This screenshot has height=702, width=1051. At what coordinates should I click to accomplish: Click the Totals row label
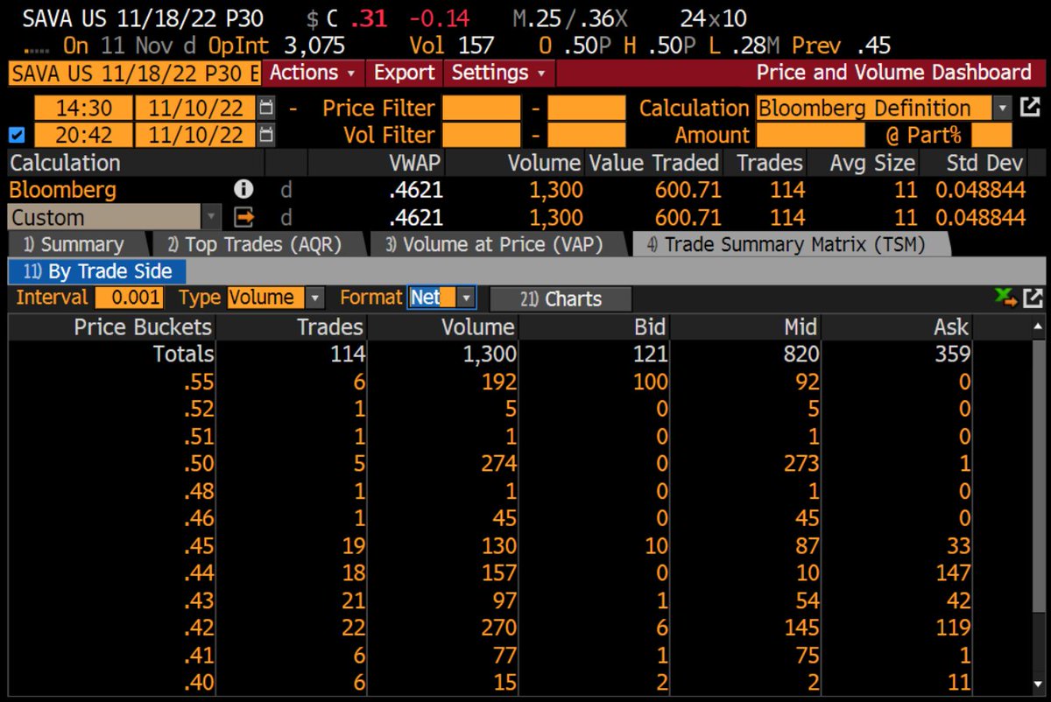(x=183, y=354)
